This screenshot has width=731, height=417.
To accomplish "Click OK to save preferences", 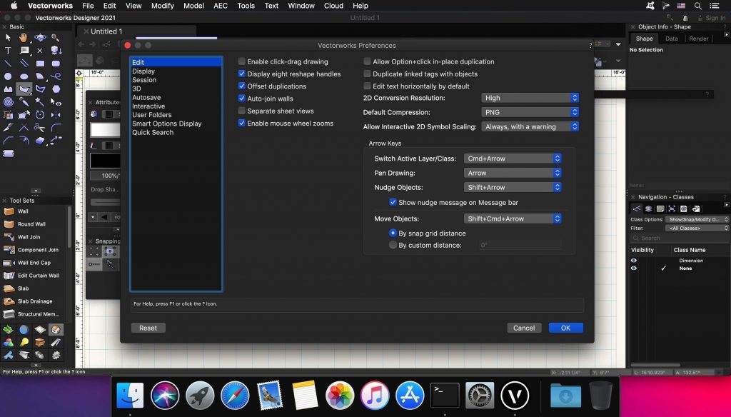I will 565,328.
